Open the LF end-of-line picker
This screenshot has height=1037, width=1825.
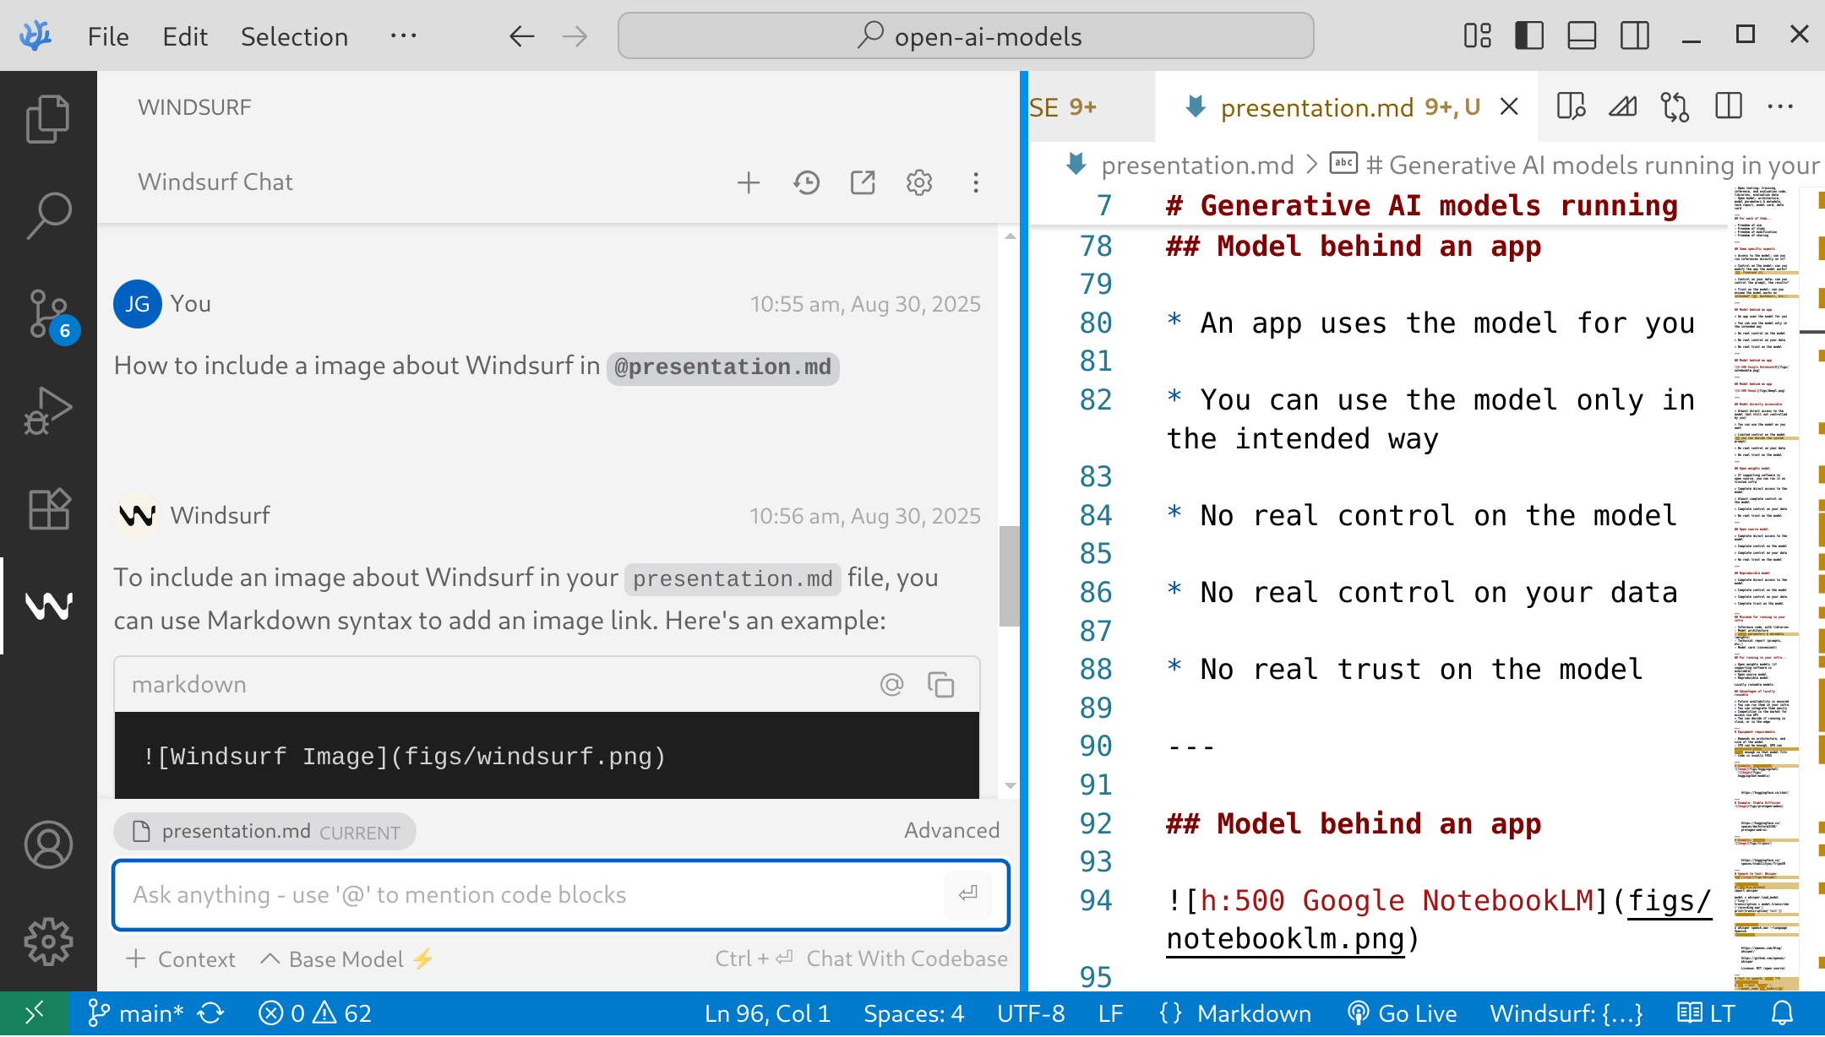pos(1111,1013)
